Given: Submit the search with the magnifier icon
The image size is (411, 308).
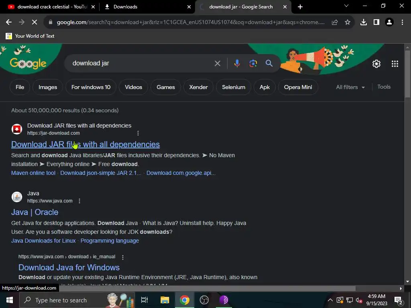Looking at the screenshot, I should pos(269,63).
